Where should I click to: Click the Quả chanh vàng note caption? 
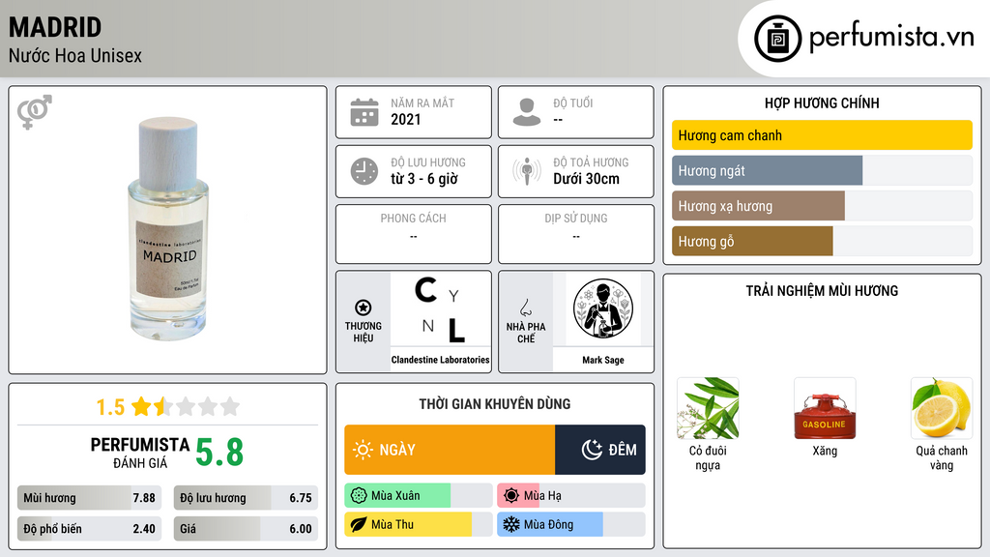942,457
